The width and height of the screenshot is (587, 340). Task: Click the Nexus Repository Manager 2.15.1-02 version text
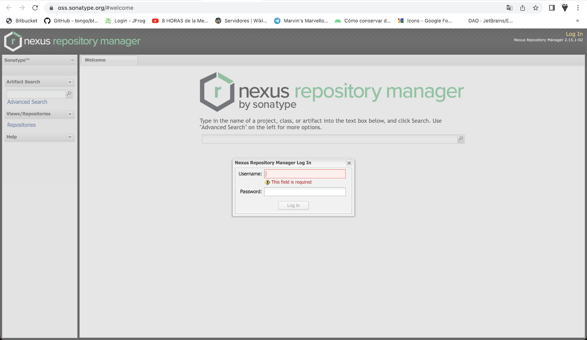[548, 40]
